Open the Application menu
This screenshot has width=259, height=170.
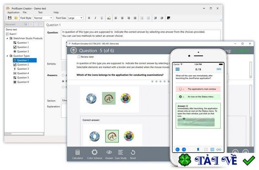(13, 12)
